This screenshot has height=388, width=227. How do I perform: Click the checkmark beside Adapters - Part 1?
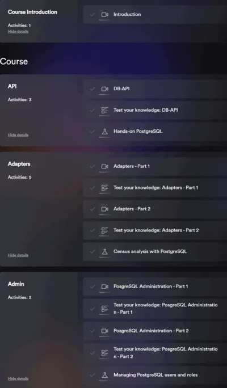(93, 167)
